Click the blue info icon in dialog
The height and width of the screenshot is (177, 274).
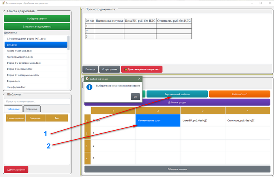pos(89,87)
